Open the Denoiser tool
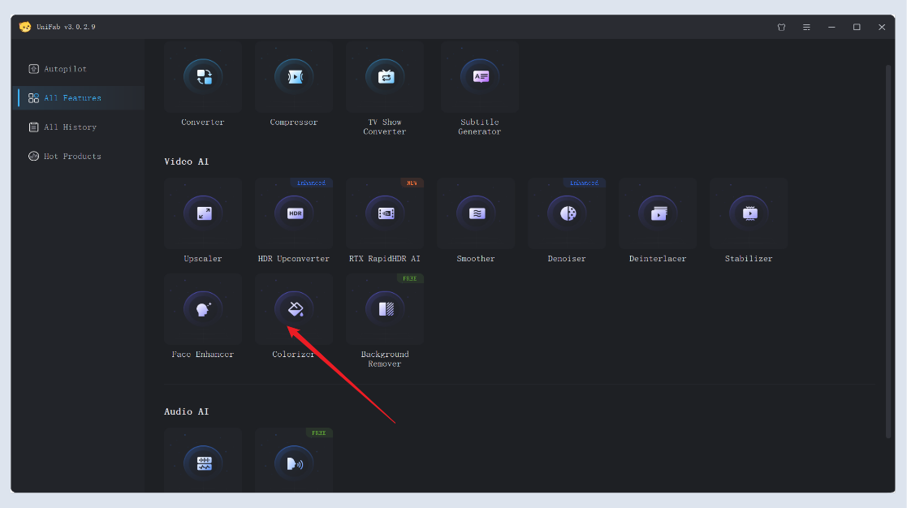The width and height of the screenshot is (907, 508). coord(567,213)
